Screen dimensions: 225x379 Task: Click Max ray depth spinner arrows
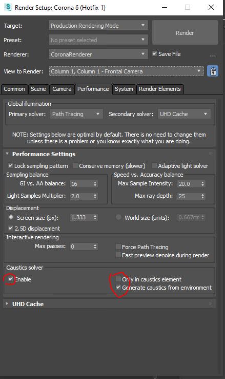[x=203, y=196]
